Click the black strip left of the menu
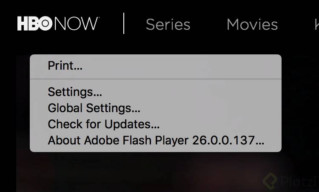The width and height of the screenshot is (319, 192). click(x=8, y=122)
